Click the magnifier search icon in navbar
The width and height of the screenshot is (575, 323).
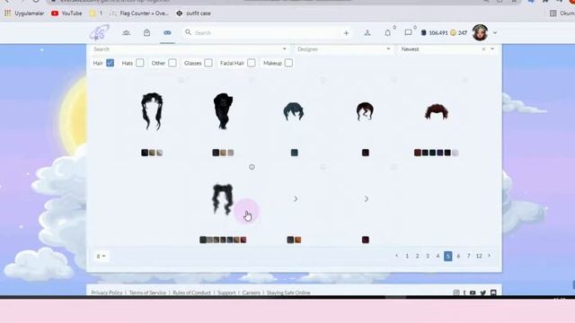(x=188, y=32)
